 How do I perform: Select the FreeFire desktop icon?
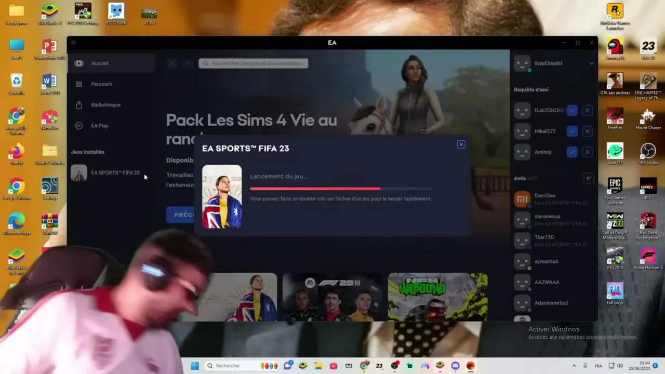(x=615, y=119)
